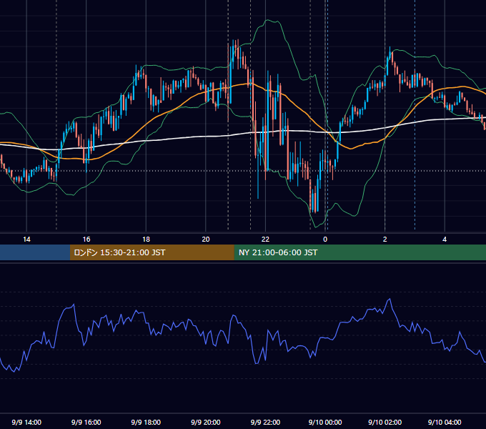Click the oscillator peak near 9/9 15:30

[74, 305]
